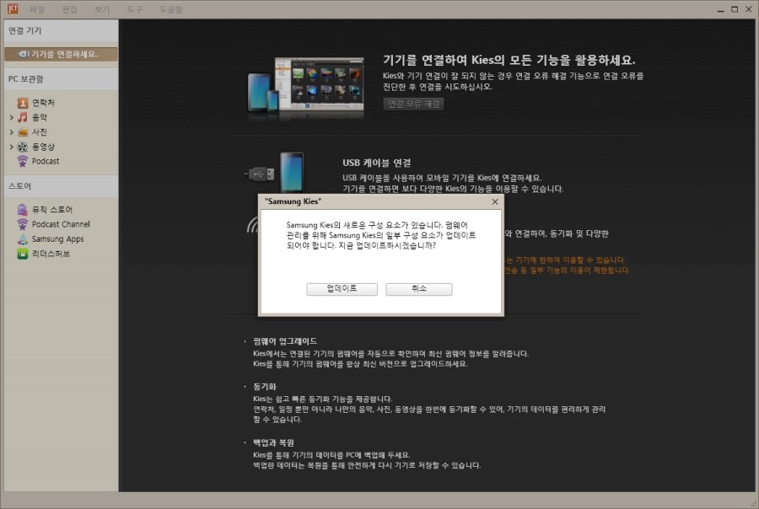The height and width of the screenshot is (509, 759).
Task: Click the 동영상 film reel icon
Action: click(x=23, y=147)
